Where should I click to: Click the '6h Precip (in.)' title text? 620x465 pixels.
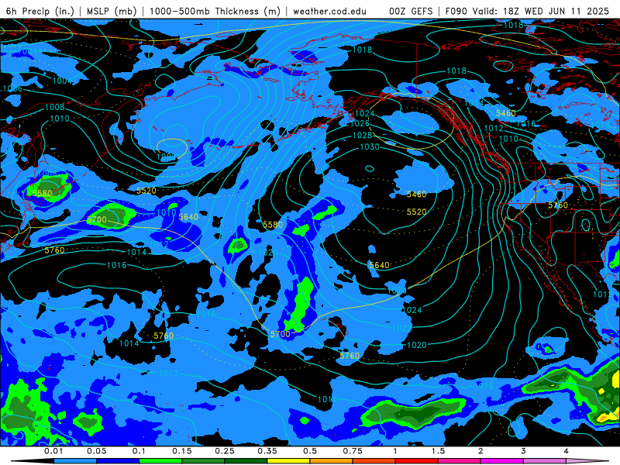point(40,11)
